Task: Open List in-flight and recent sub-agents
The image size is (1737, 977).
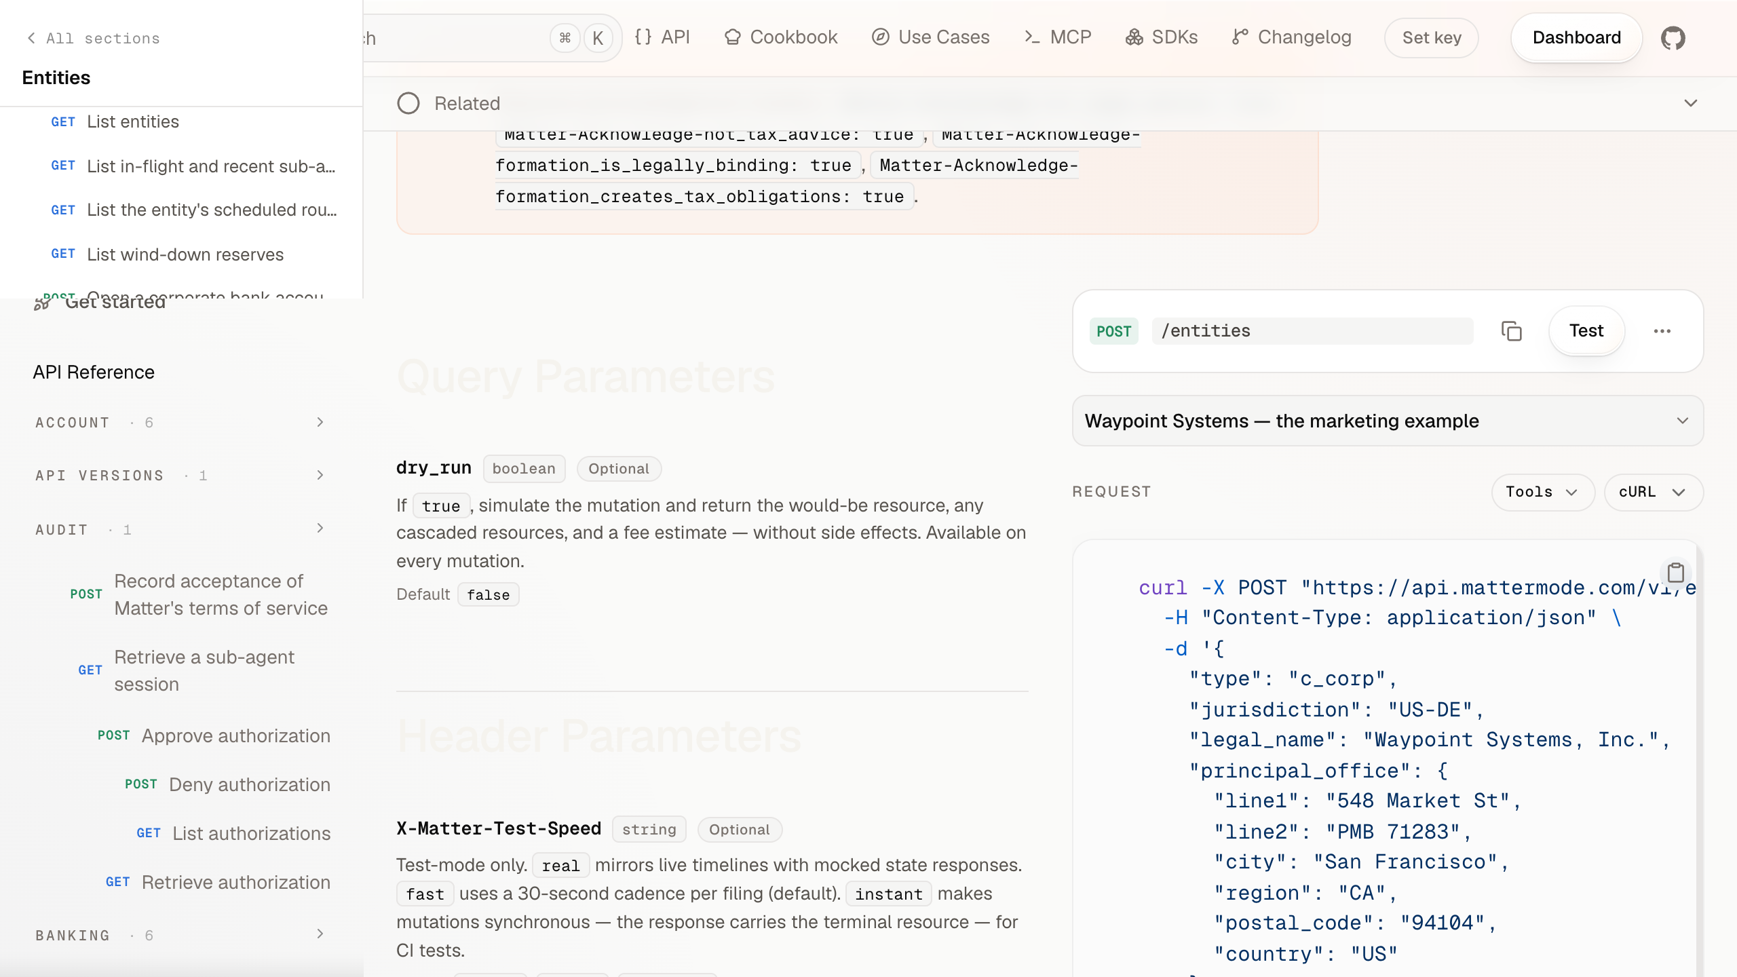Action: click(x=193, y=166)
